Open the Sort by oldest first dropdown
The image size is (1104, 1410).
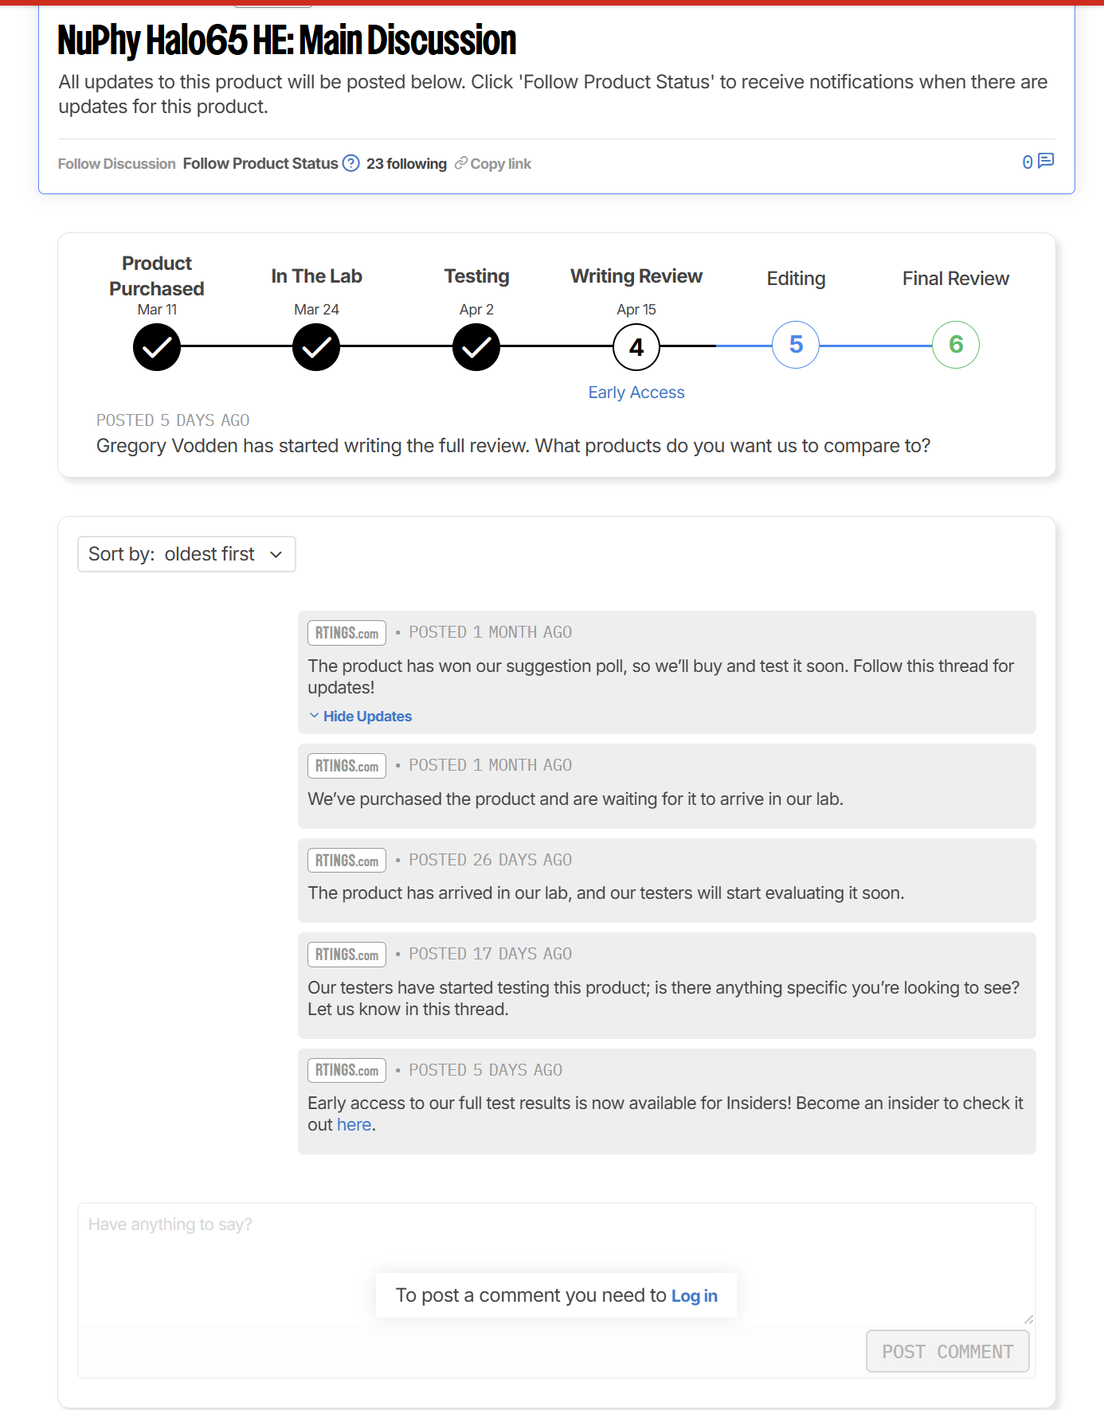186,554
